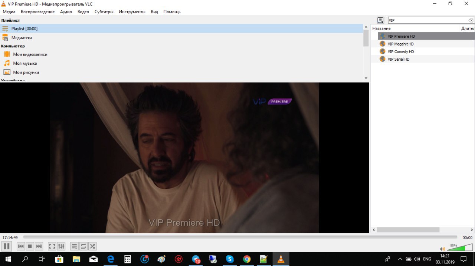The image size is (475, 266).
Task: Open Mail app from taskbar
Action: coord(93,259)
